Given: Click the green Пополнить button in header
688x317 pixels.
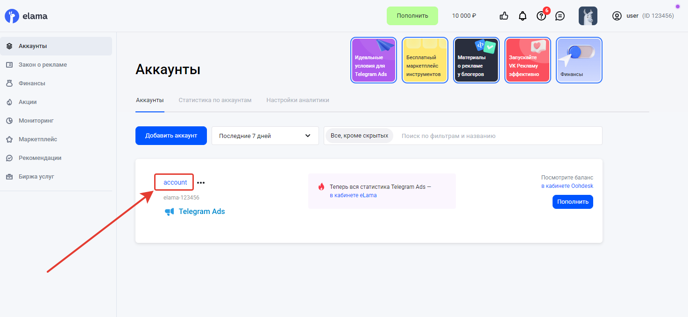Looking at the screenshot, I should tap(412, 16).
